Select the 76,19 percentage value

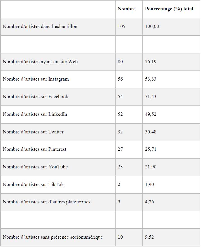point(151,62)
